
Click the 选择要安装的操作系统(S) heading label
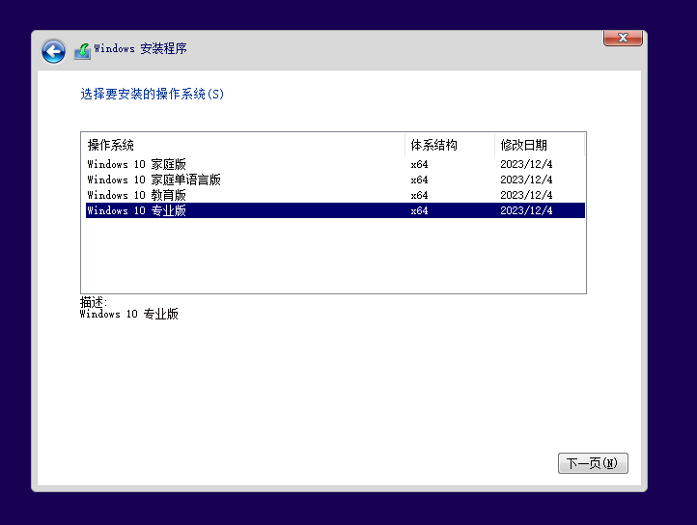152,95
